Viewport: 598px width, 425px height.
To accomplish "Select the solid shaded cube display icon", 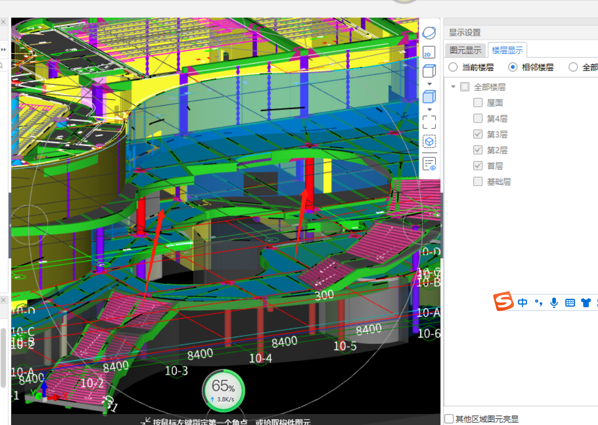I will coord(429,97).
